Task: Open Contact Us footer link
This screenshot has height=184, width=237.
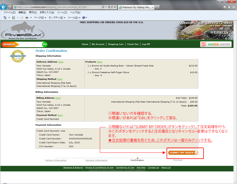Action: coord(153,167)
